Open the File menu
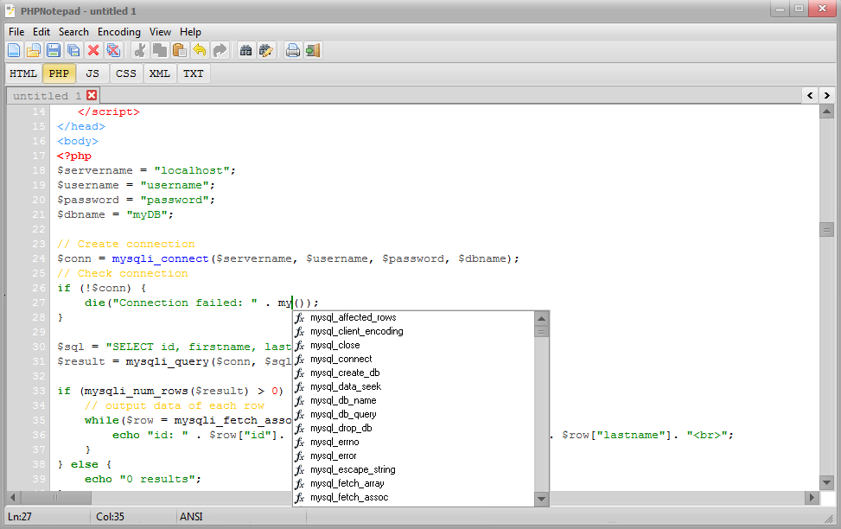This screenshot has height=529, width=841. (x=16, y=32)
